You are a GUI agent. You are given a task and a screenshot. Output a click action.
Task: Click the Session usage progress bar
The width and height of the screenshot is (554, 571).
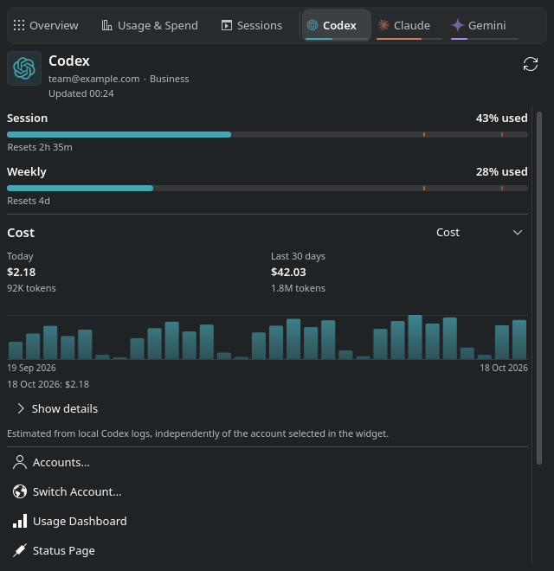coord(267,134)
